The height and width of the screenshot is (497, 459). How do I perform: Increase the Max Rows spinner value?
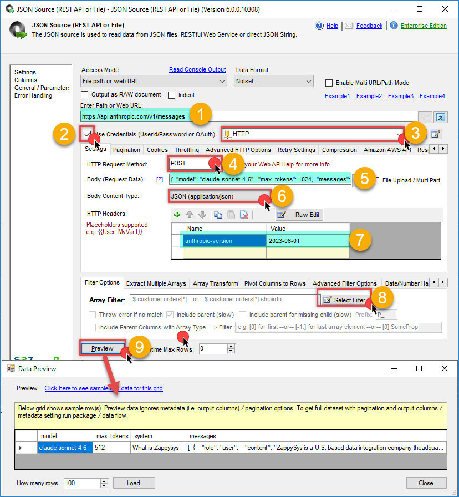tap(231, 347)
